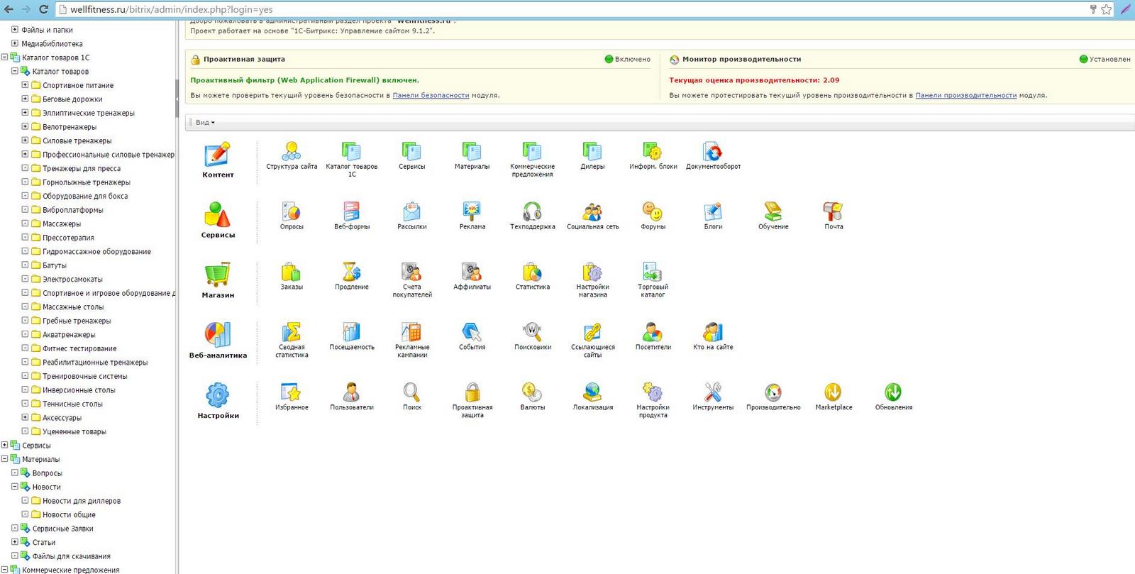The width and height of the screenshot is (1135, 574).
Task: Open the Вид dropdown menu
Action: tap(205, 123)
